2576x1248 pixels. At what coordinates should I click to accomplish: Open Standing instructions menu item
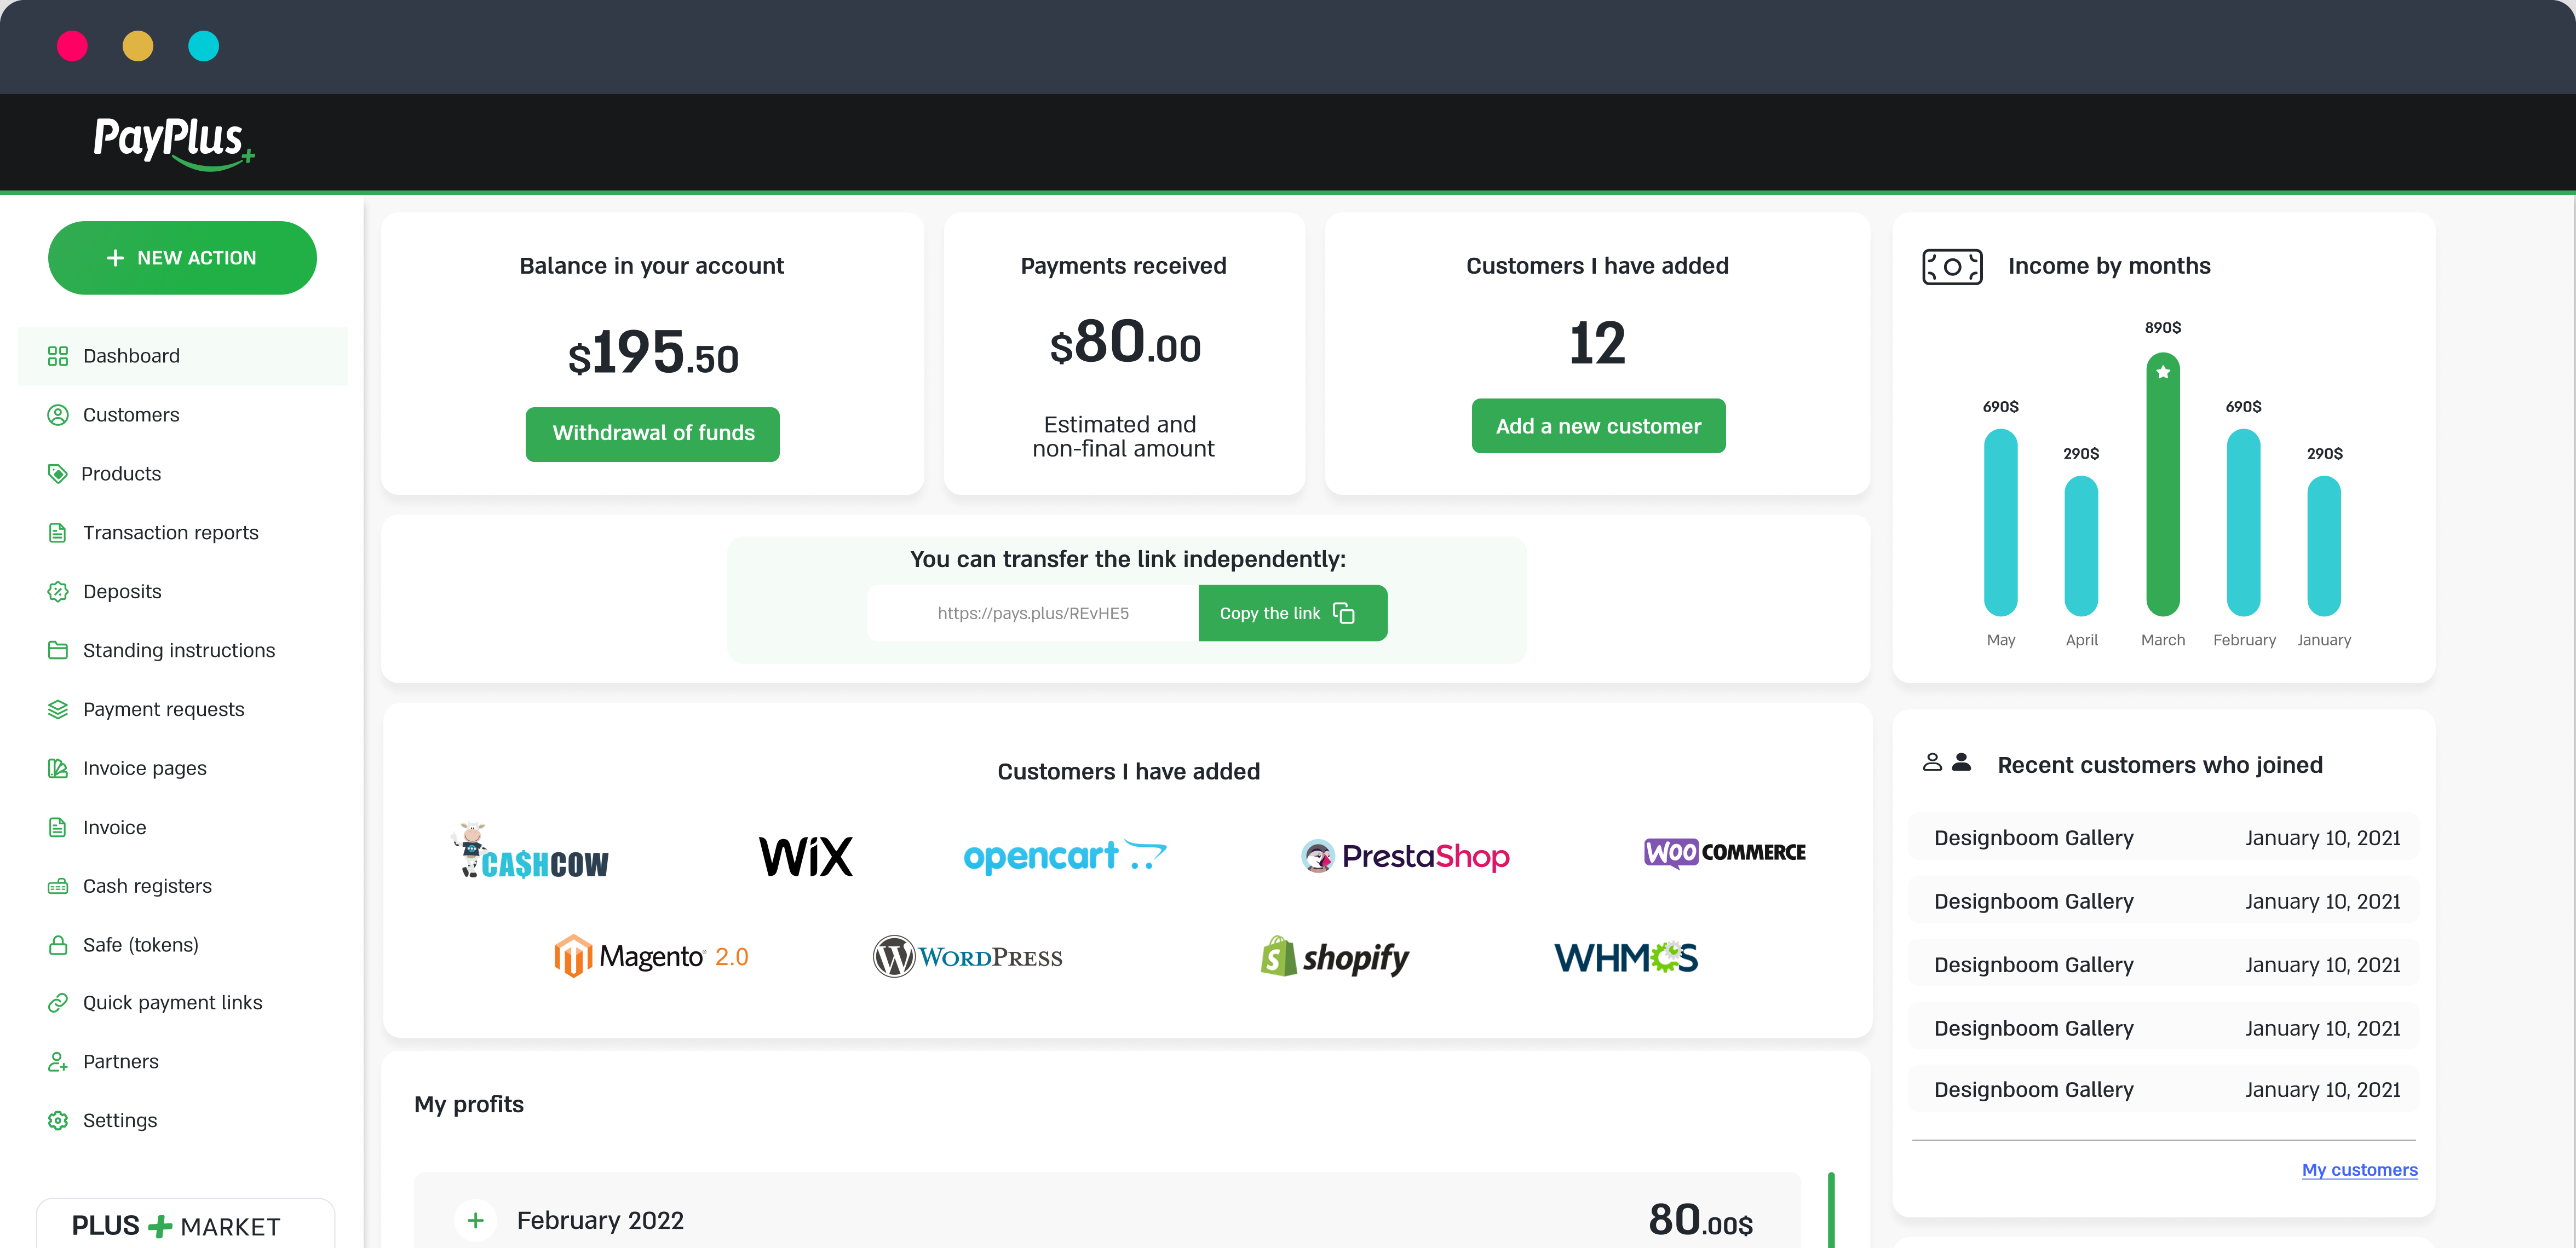tap(178, 650)
